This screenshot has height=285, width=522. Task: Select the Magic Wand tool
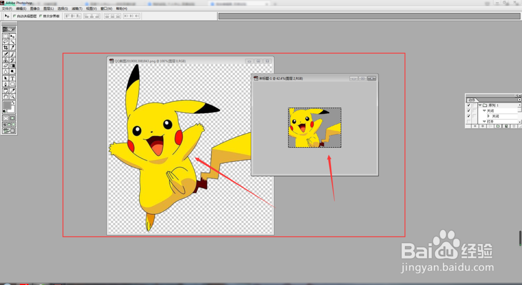coord(13,42)
